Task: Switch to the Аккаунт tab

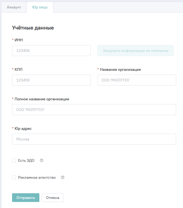Action: point(14,7)
